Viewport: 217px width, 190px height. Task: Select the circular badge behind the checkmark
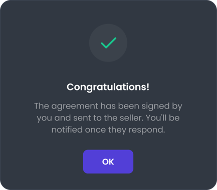tap(108, 43)
